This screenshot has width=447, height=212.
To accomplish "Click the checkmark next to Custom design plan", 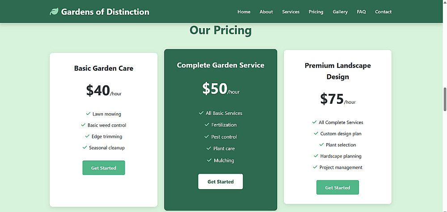I will pyautogui.click(x=316, y=133).
